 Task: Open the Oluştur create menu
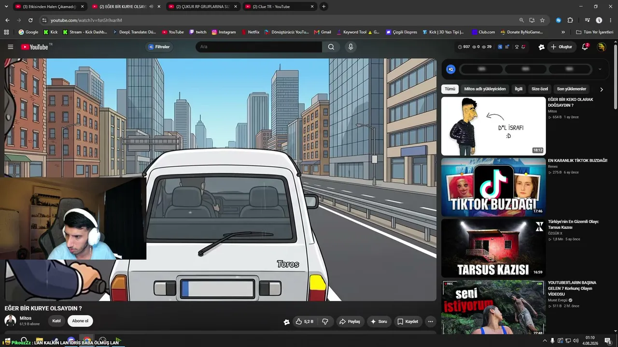(x=561, y=47)
